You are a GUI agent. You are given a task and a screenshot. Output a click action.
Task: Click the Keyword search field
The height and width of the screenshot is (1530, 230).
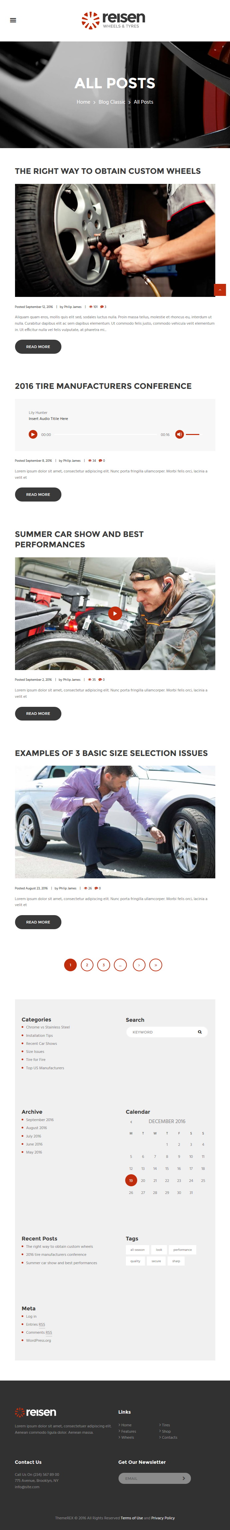tap(162, 1032)
